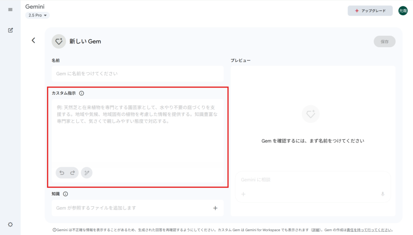The image size is (413, 235).
Task: Click the プレビュー heading
Action: coord(240,60)
